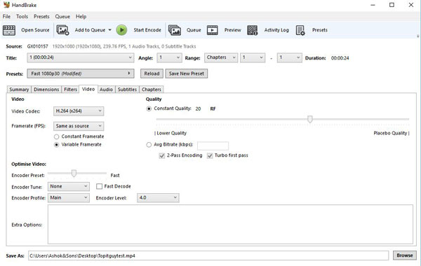Open the Encoder Profile dropdown
This screenshot has width=421, height=266.
pos(69,198)
